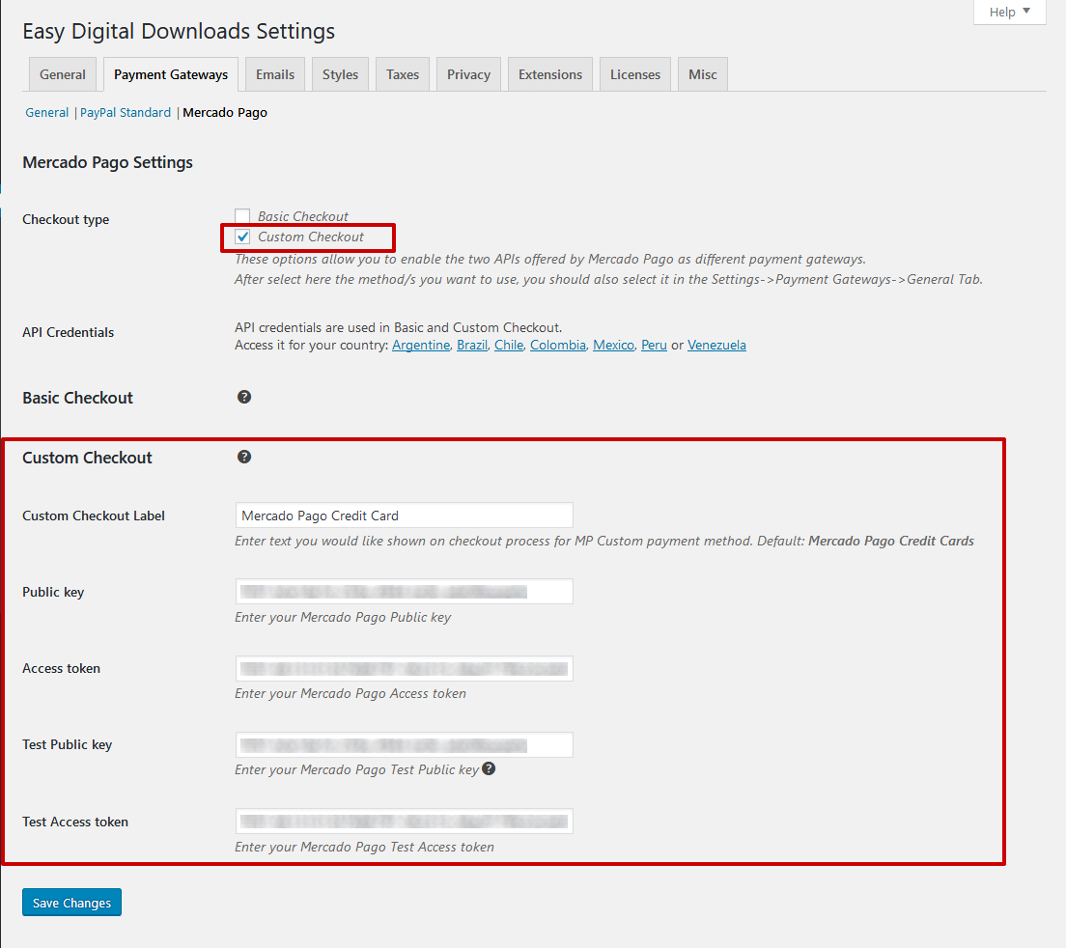Open the Chile credentials link
Image resolution: width=1066 pixels, height=948 pixels.
(x=509, y=346)
